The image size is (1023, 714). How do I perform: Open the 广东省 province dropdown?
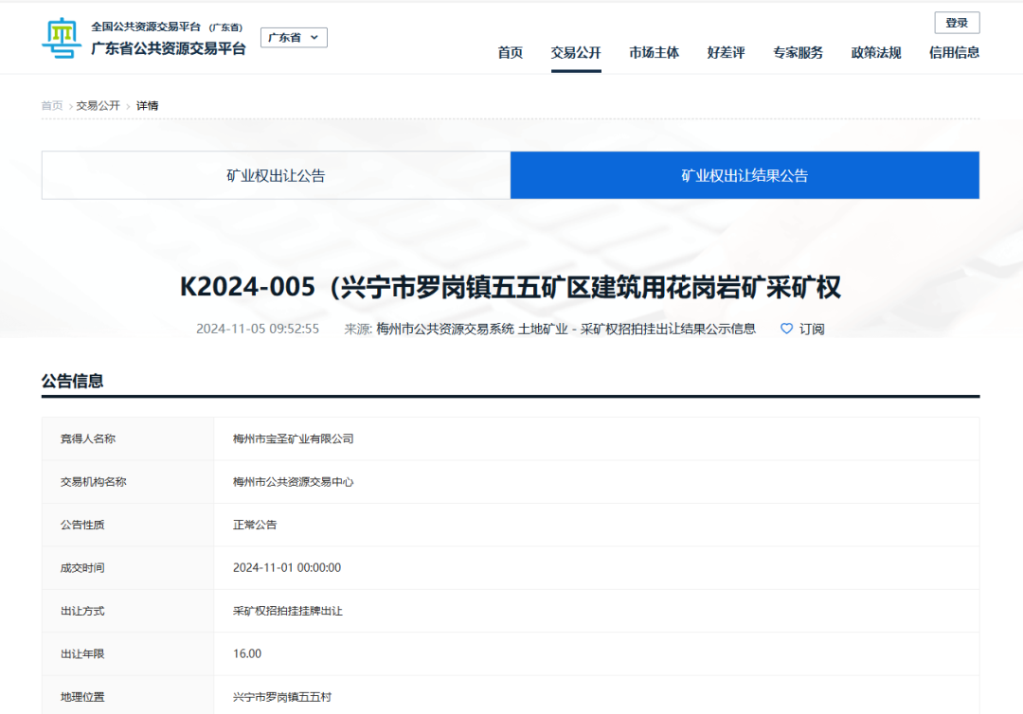294,38
